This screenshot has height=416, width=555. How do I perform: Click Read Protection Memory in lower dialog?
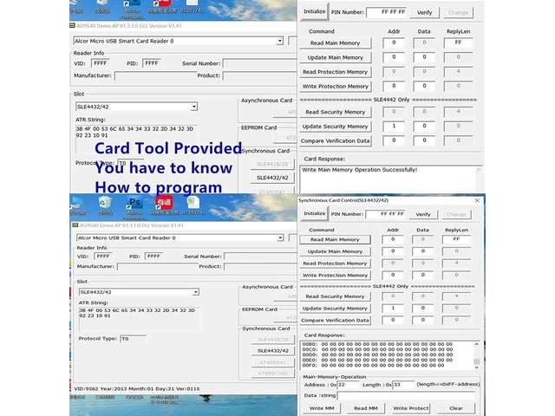pos(335,263)
